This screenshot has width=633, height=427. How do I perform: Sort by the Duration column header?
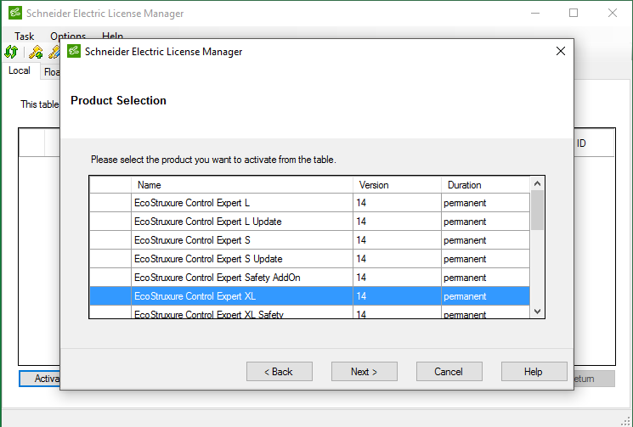485,185
